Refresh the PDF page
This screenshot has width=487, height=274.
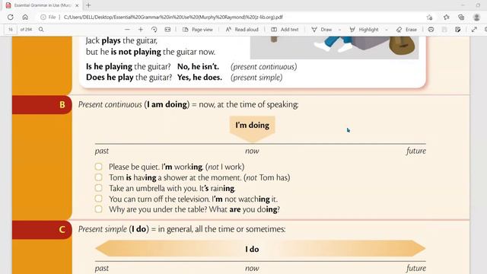pyautogui.click(x=10, y=17)
